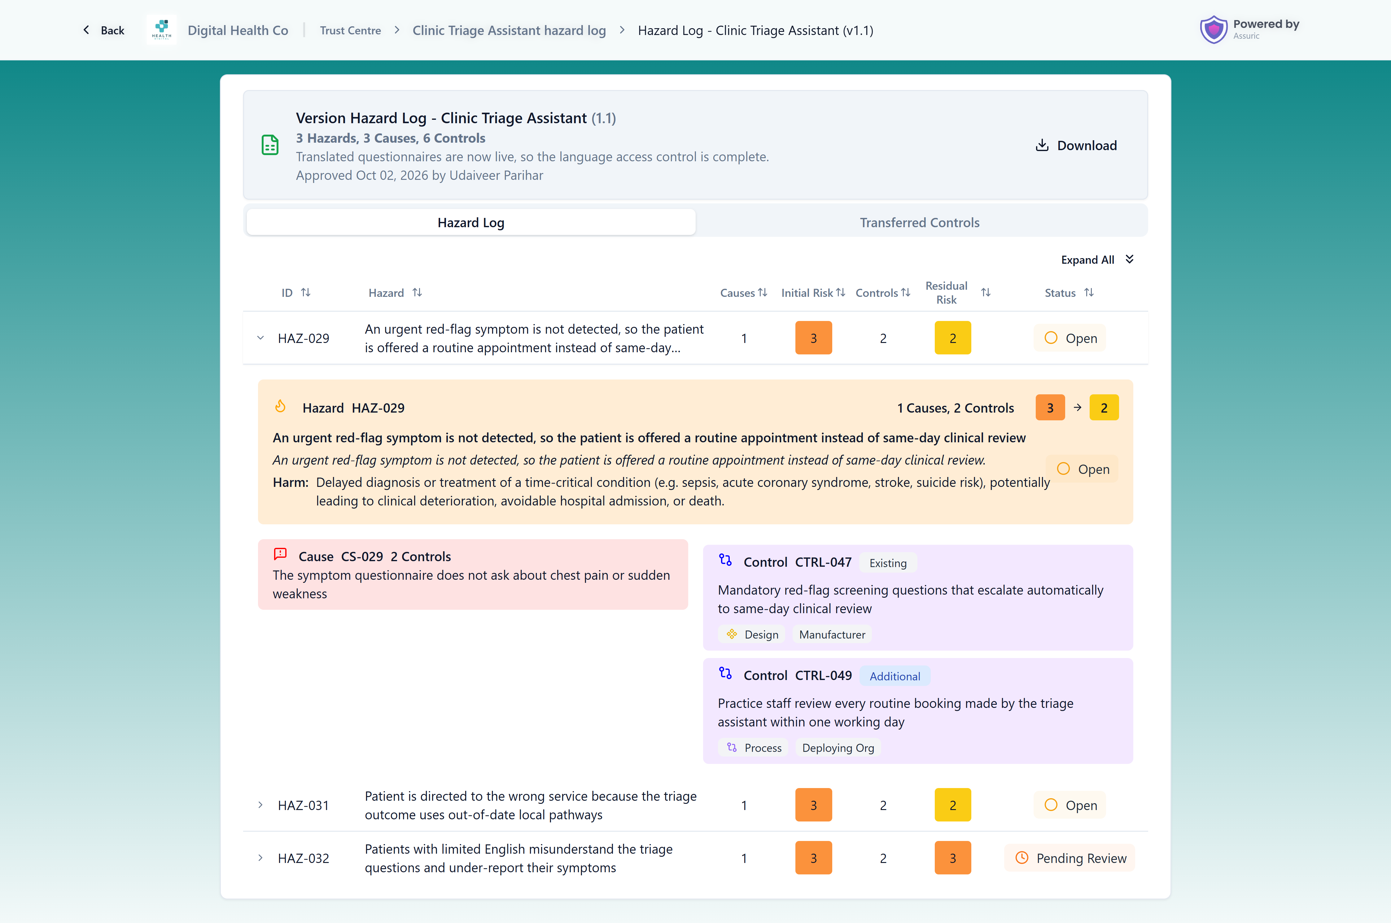The image size is (1391, 923).
Task: Click the Additional tag on CTRL-049
Action: click(x=895, y=676)
